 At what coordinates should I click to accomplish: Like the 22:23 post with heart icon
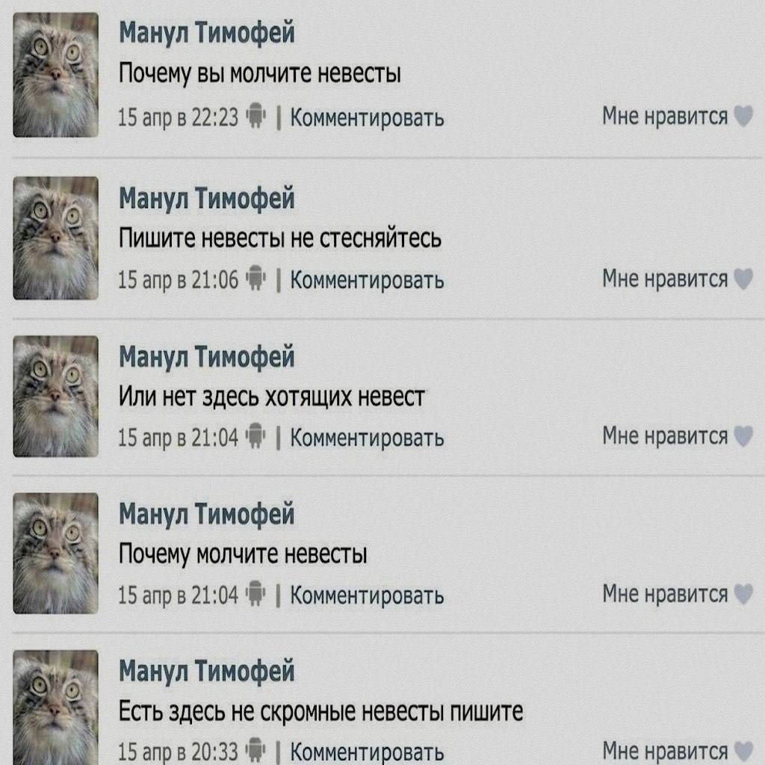tap(743, 117)
